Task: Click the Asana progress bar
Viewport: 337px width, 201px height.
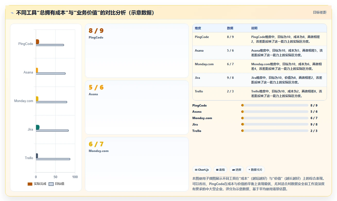Action: coord(275,112)
